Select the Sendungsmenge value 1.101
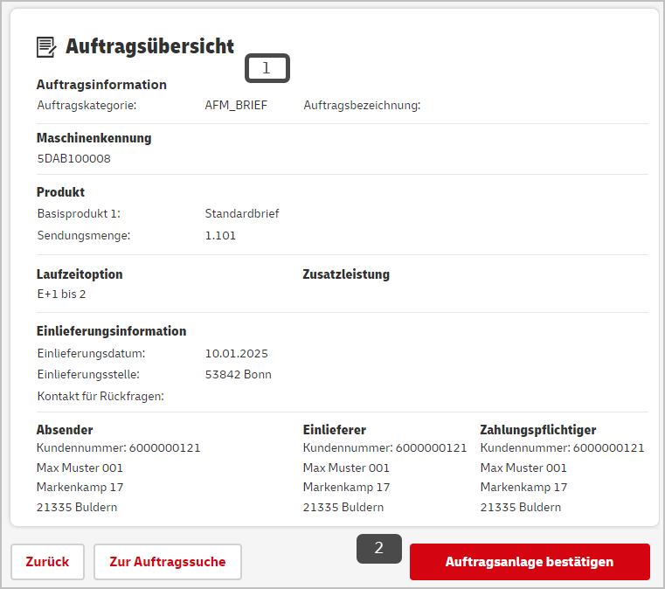 tap(220, 235)
